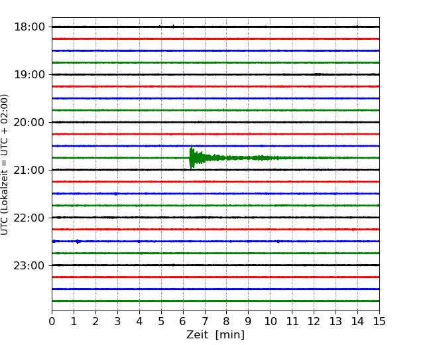Screen dimensions: 431x345
Task: Click the 18:00 y-axis tick label
Action: 29,27
